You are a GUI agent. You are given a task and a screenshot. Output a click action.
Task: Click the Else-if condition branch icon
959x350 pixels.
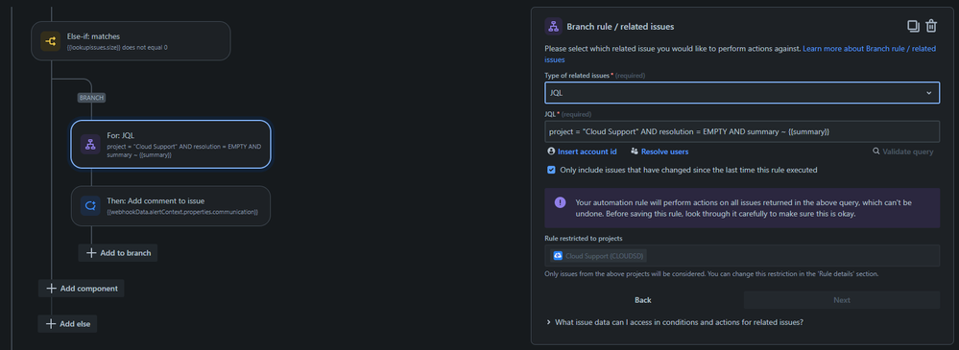[x=50, y=41]
